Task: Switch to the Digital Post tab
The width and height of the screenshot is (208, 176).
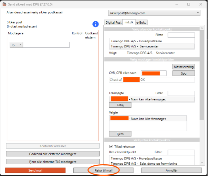Action: pos(113,22)
